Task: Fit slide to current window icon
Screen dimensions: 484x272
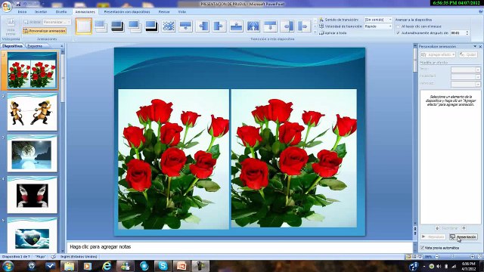Action: point(479,257)
